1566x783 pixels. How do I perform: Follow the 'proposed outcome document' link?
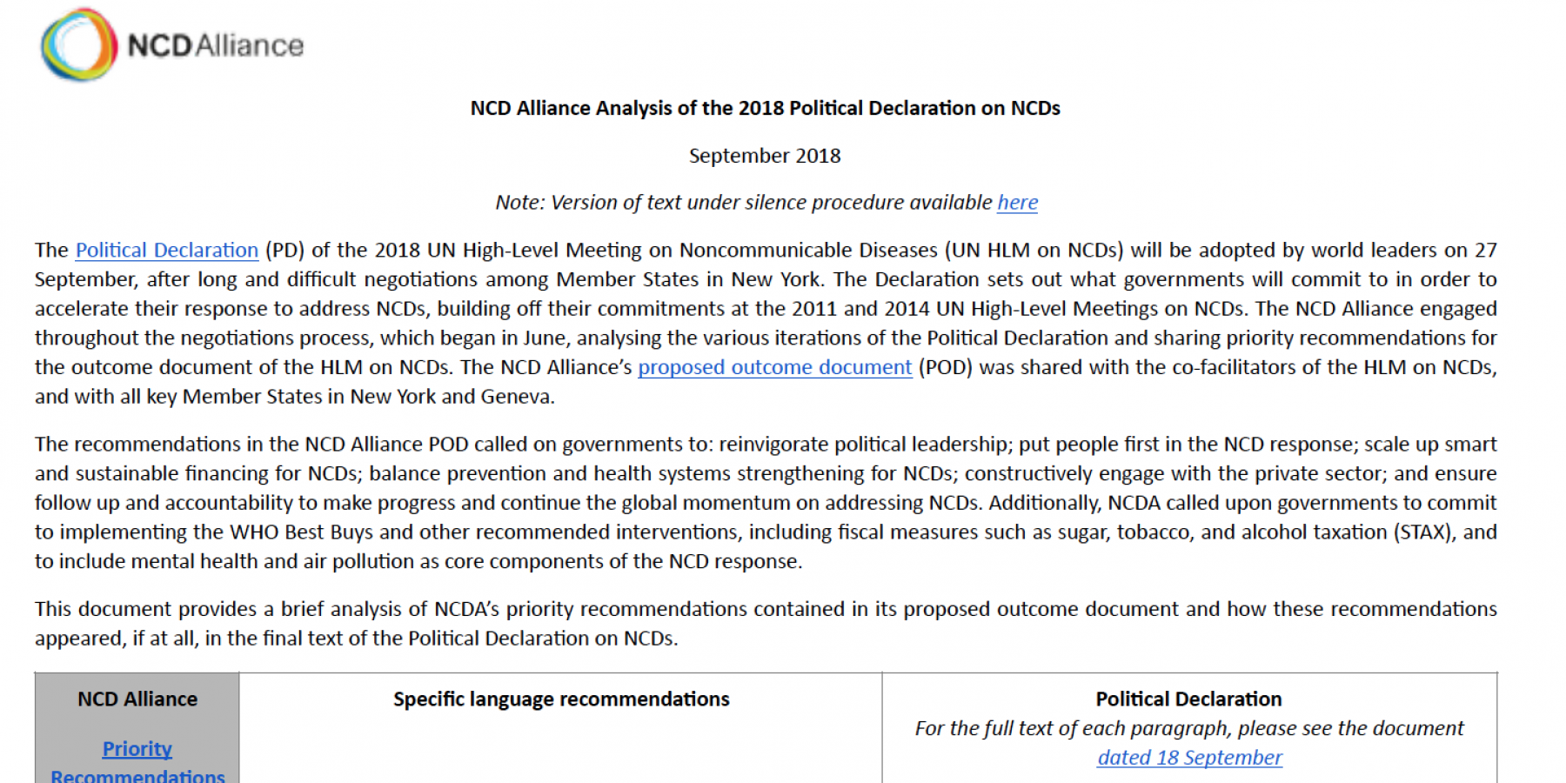pos(774,367)
